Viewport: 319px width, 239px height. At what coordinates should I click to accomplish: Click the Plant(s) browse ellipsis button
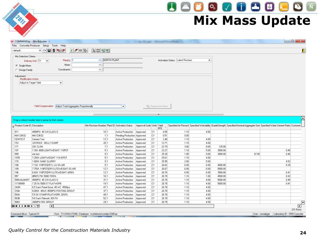click(x=100, y=60)
